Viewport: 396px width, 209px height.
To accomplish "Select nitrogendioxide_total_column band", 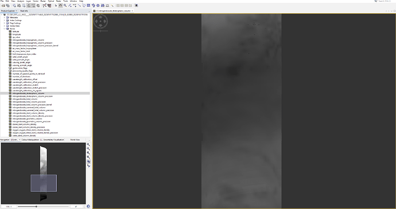I will pos(25,99).
